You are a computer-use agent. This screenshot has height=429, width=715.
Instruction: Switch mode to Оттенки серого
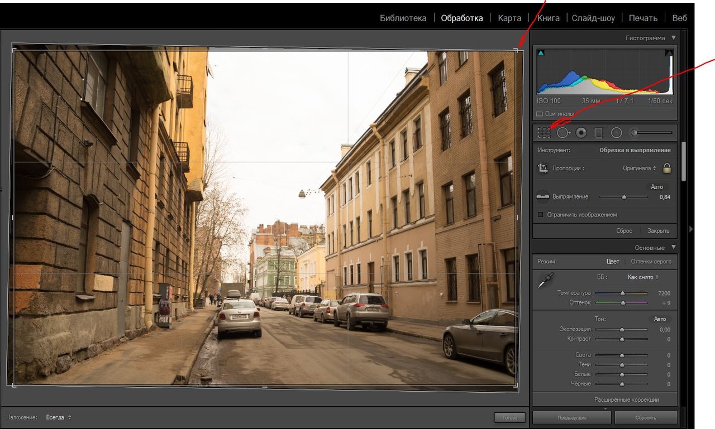651,261
